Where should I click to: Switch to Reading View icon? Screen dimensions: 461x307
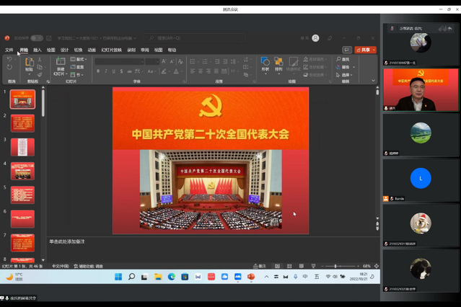click(x=302, y=266)
